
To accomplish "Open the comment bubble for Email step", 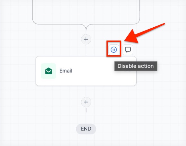I will pos(128,50).
